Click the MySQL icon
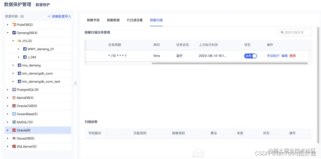321x159 pixels. click(x=14, y=122)
